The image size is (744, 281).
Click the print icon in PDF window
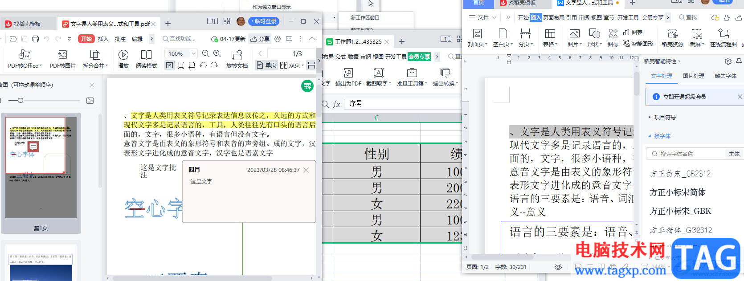click(36, 39)
